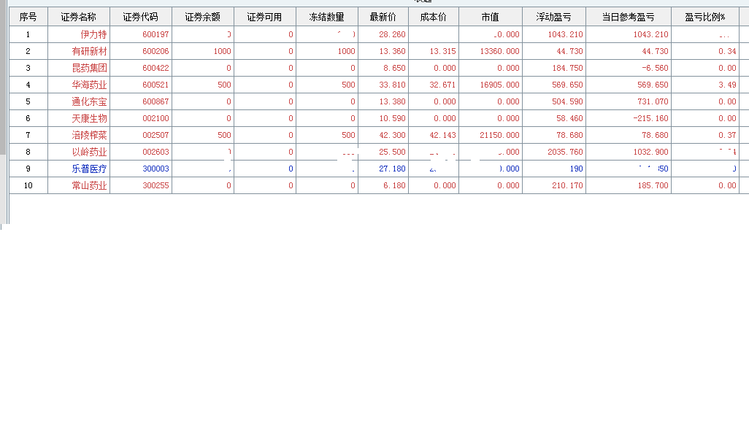The width and height of the screenshot is (749, 448).
Task: Click latest price 6.180
Action: [x=394, y=185]
